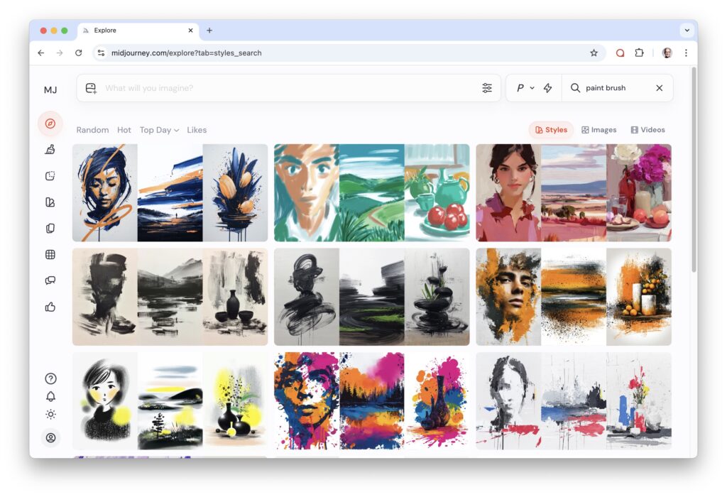Open the notifications bell icon
Image resolution: width=727 pixels, height=497 pixels.
[50, 396]
